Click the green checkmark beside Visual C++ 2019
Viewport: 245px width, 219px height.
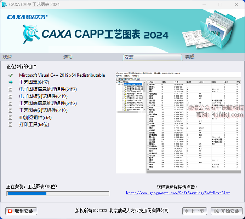[x=11, y=75]
